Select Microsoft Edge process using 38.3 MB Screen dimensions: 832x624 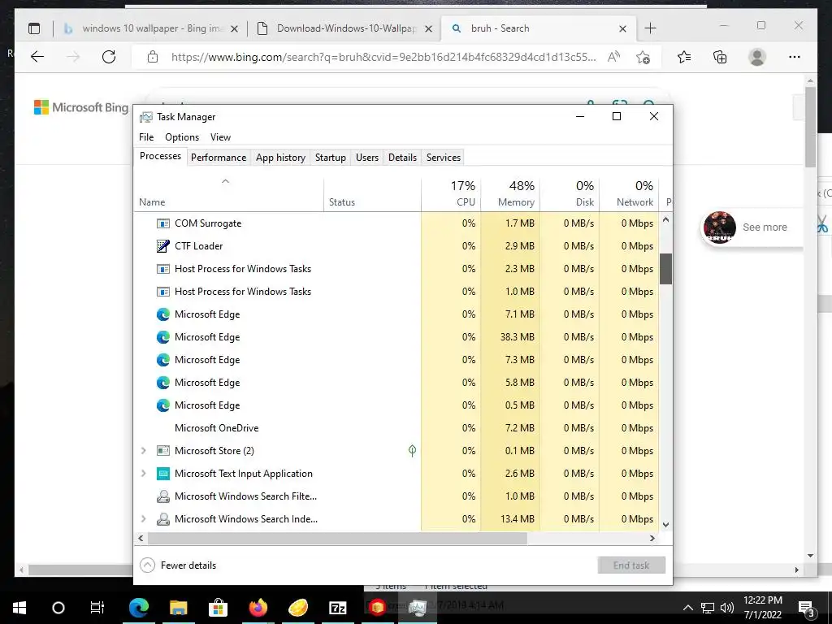[x=396, y=337]
